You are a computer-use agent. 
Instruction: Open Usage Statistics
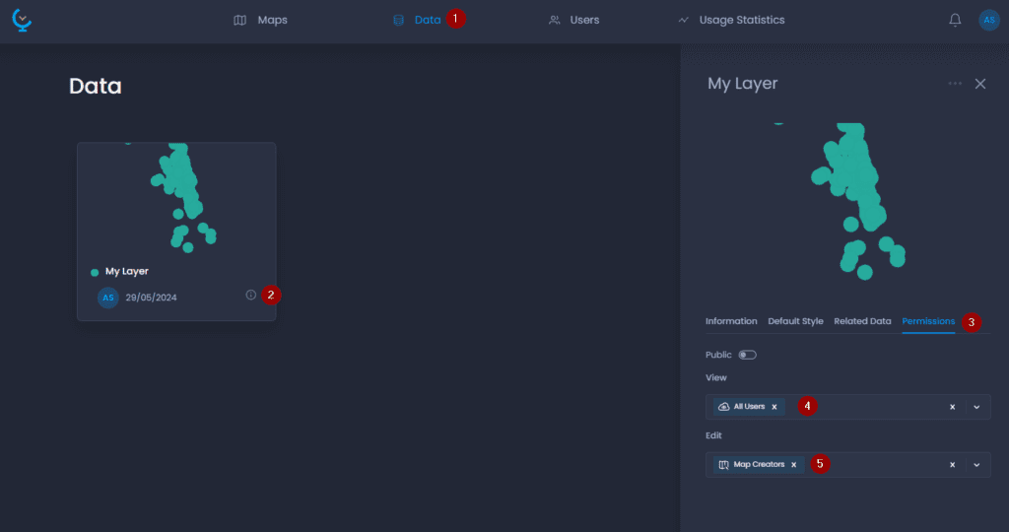731,20
